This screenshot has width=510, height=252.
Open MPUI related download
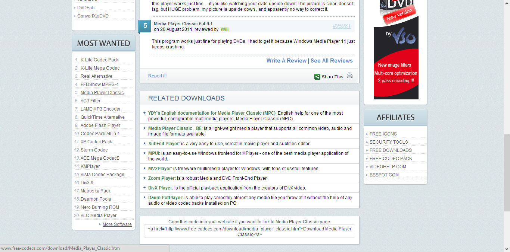coord(154,153)
